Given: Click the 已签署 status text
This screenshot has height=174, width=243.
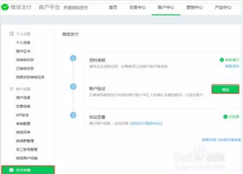Looking at the screenshot, I should pos(234,117).
